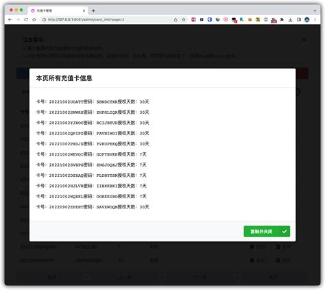Select card row 20221002PXDJS
Viewport: 325px width, 290px height.
pos(93,144)
